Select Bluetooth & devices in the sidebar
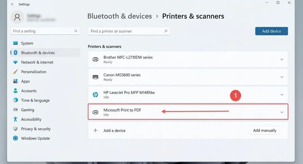The height and width of the screenshot is (164, 303). (x=45, y=53)
